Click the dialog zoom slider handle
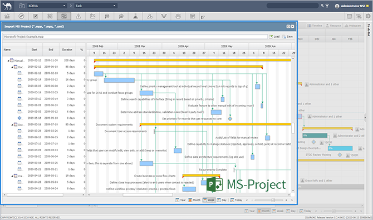 tap(273, 200)
